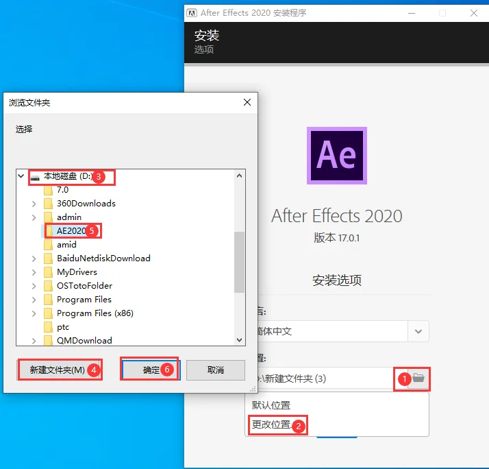Select the MyDrivers folder name

click(x=77, y=272)
